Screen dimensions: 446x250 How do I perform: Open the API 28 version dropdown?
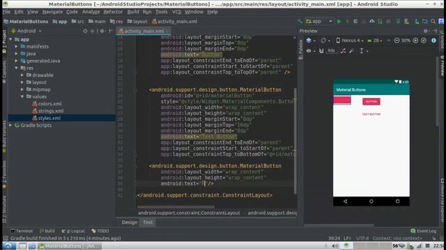pos(375,40)
